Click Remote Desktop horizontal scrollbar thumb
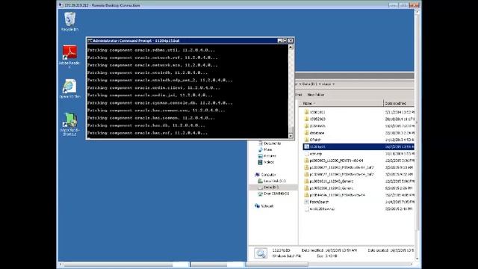The height and width of the screenshot is (269, 478). click(x=185, y=265)
